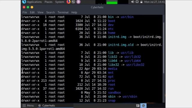Click the 'dr-xr-xr-x' permissions of proc

30,81
